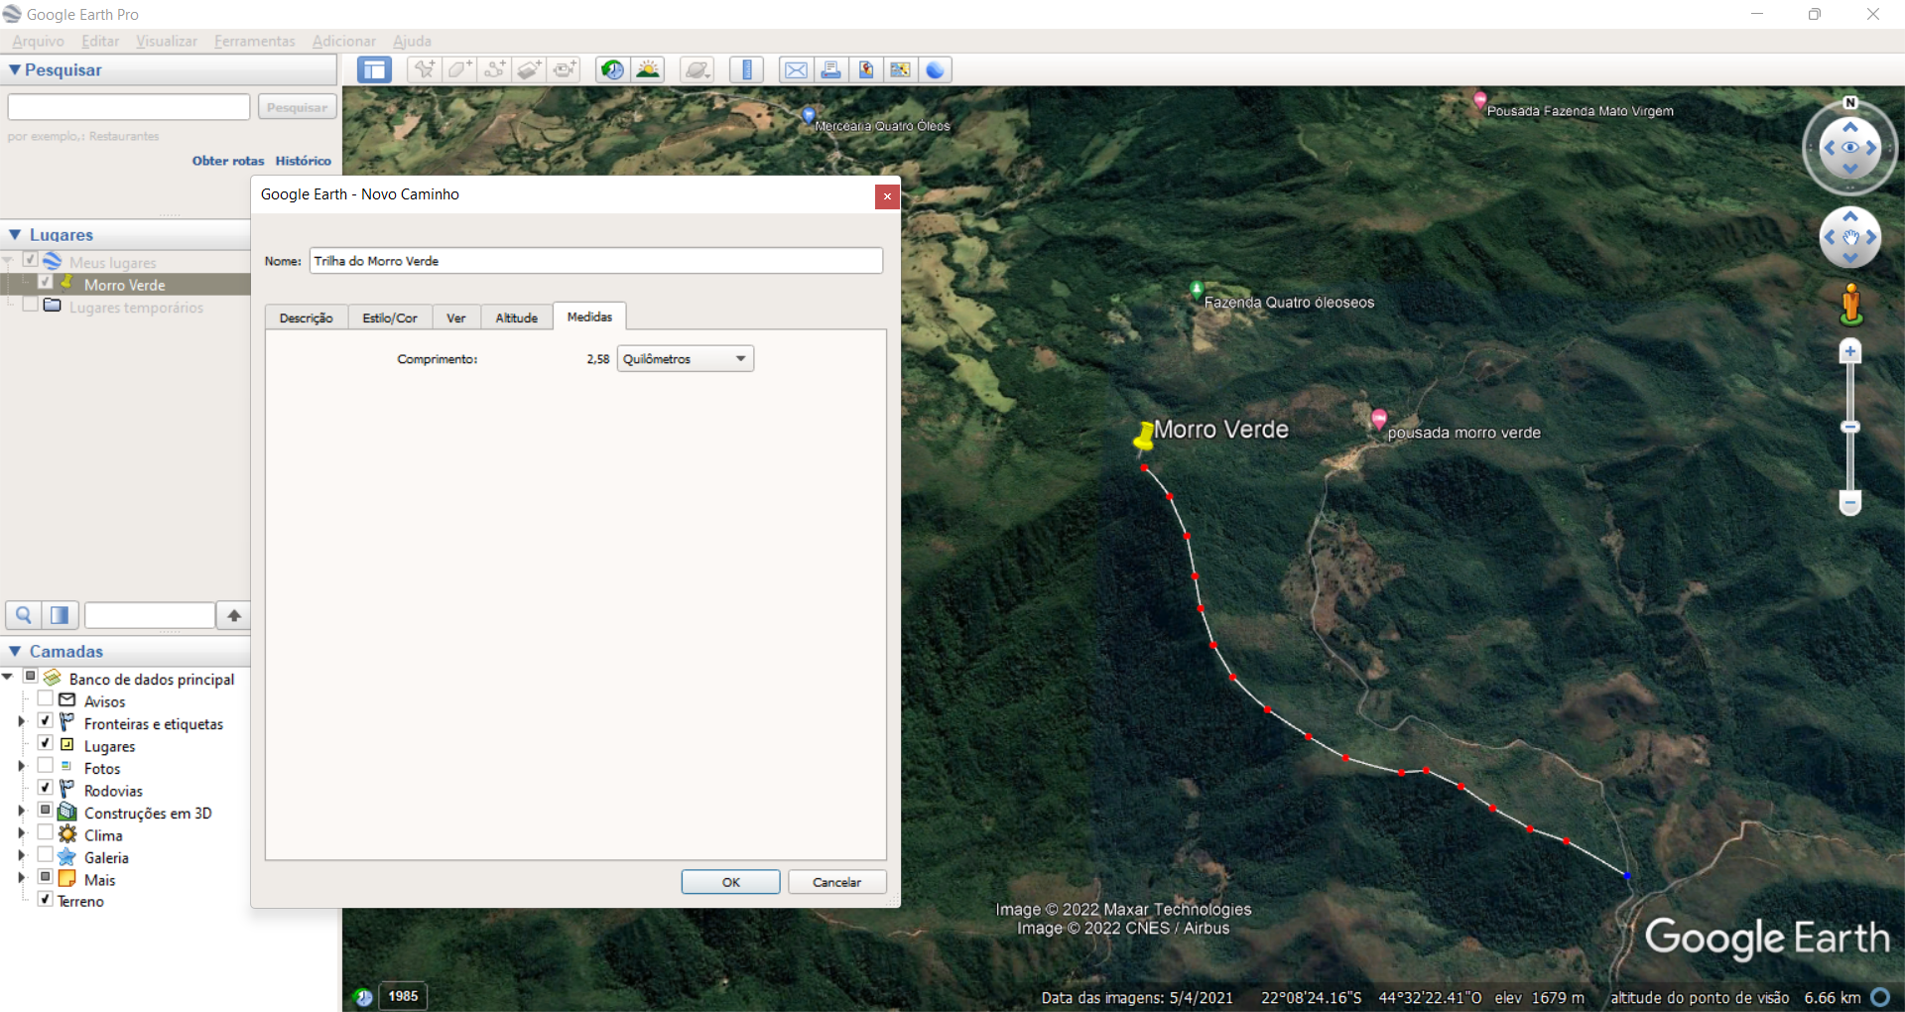The width and height of the screenshot is (1905, 1012).
Task: Toggle the Meus lugares checkbox
Action: 30,260
